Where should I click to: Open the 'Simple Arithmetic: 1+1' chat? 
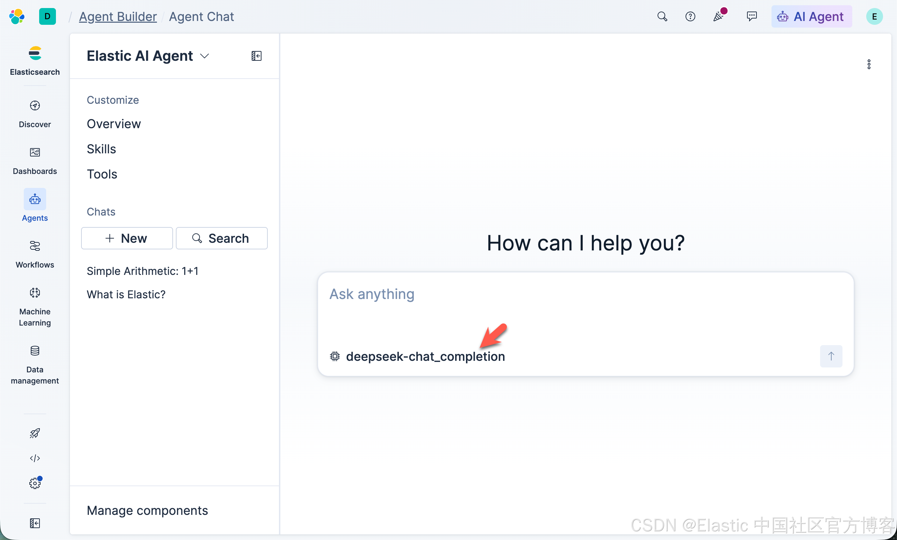(x=142, y=271)
